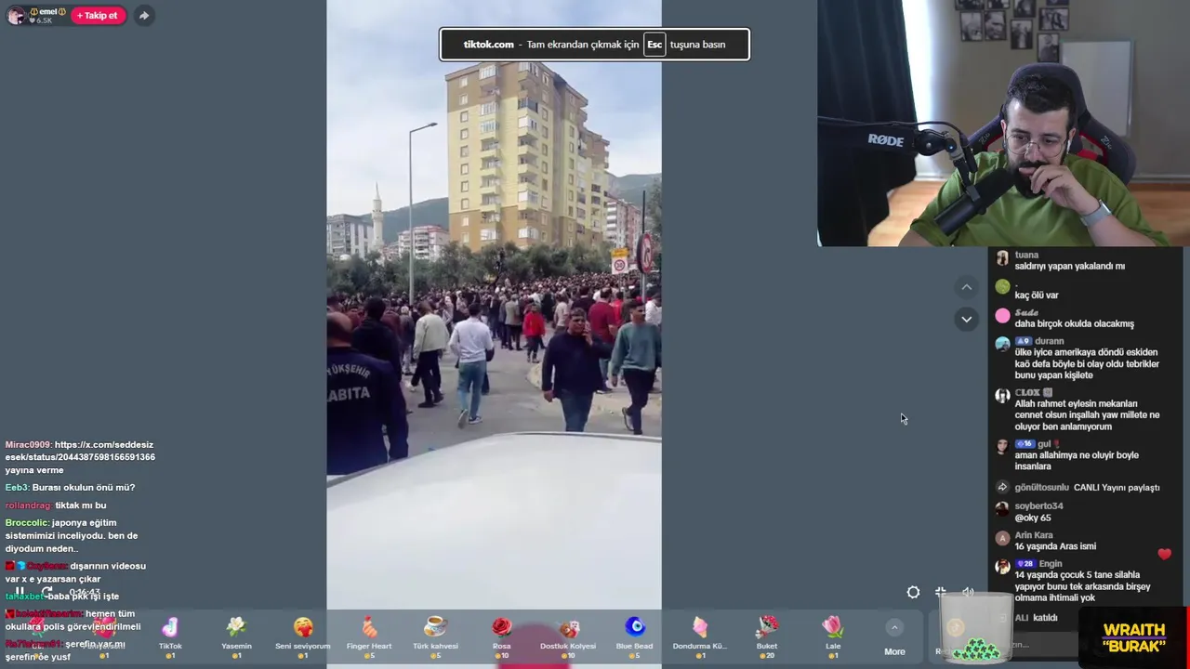Viewport: 1190px width, 669px height.
Task: Open the x.com link from Mirac0909
Action: click(x=80, y=451)
